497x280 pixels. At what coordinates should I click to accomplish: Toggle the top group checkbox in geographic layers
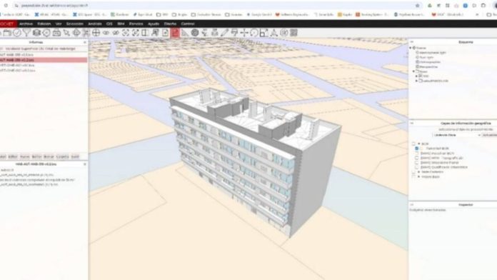[x=413, y=144]
